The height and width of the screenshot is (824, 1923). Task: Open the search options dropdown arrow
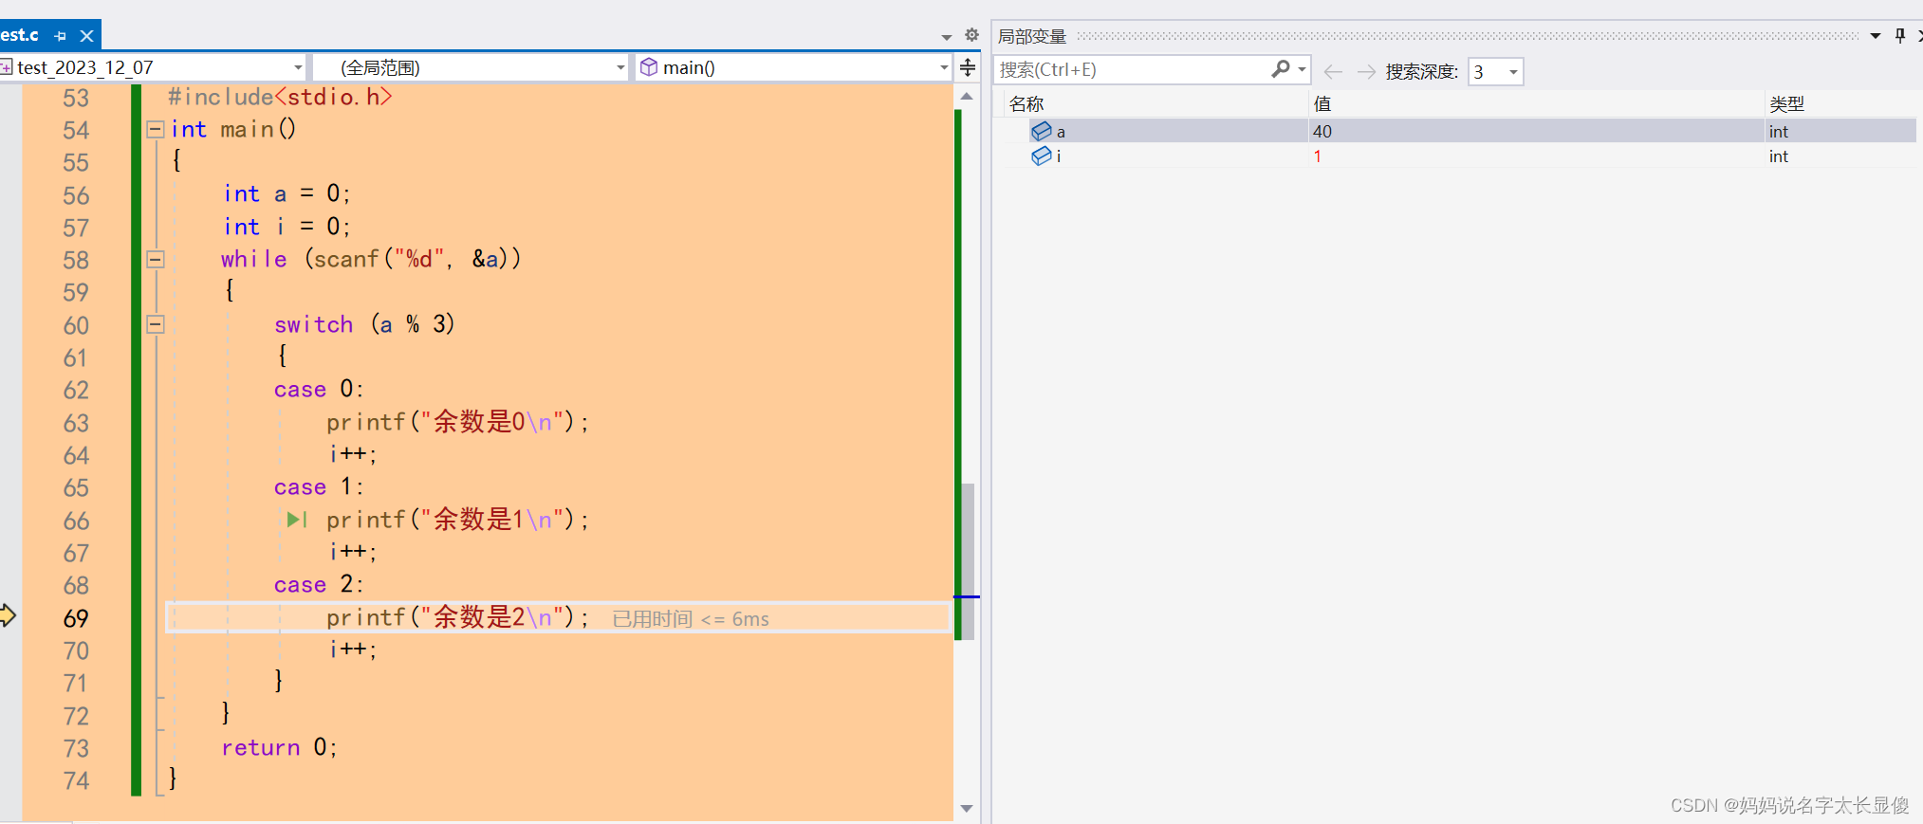(x=1303, y=69)
